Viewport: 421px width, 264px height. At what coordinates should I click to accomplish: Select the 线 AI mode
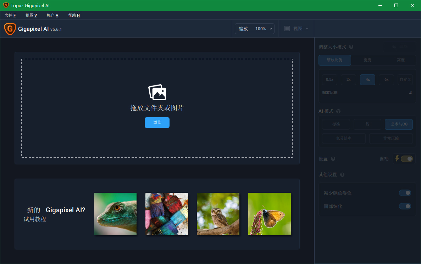[367, 124]
